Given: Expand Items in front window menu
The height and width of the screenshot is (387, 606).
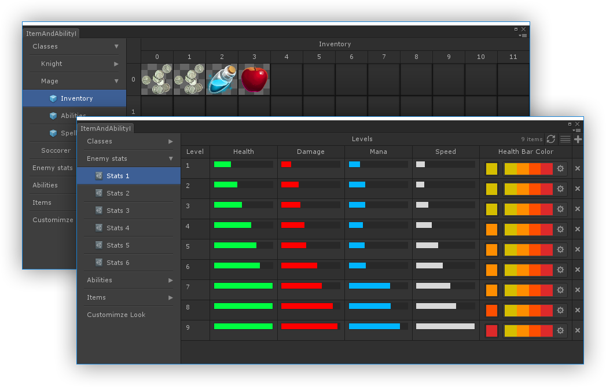Looking at the screenshot, I should [170, 297].
